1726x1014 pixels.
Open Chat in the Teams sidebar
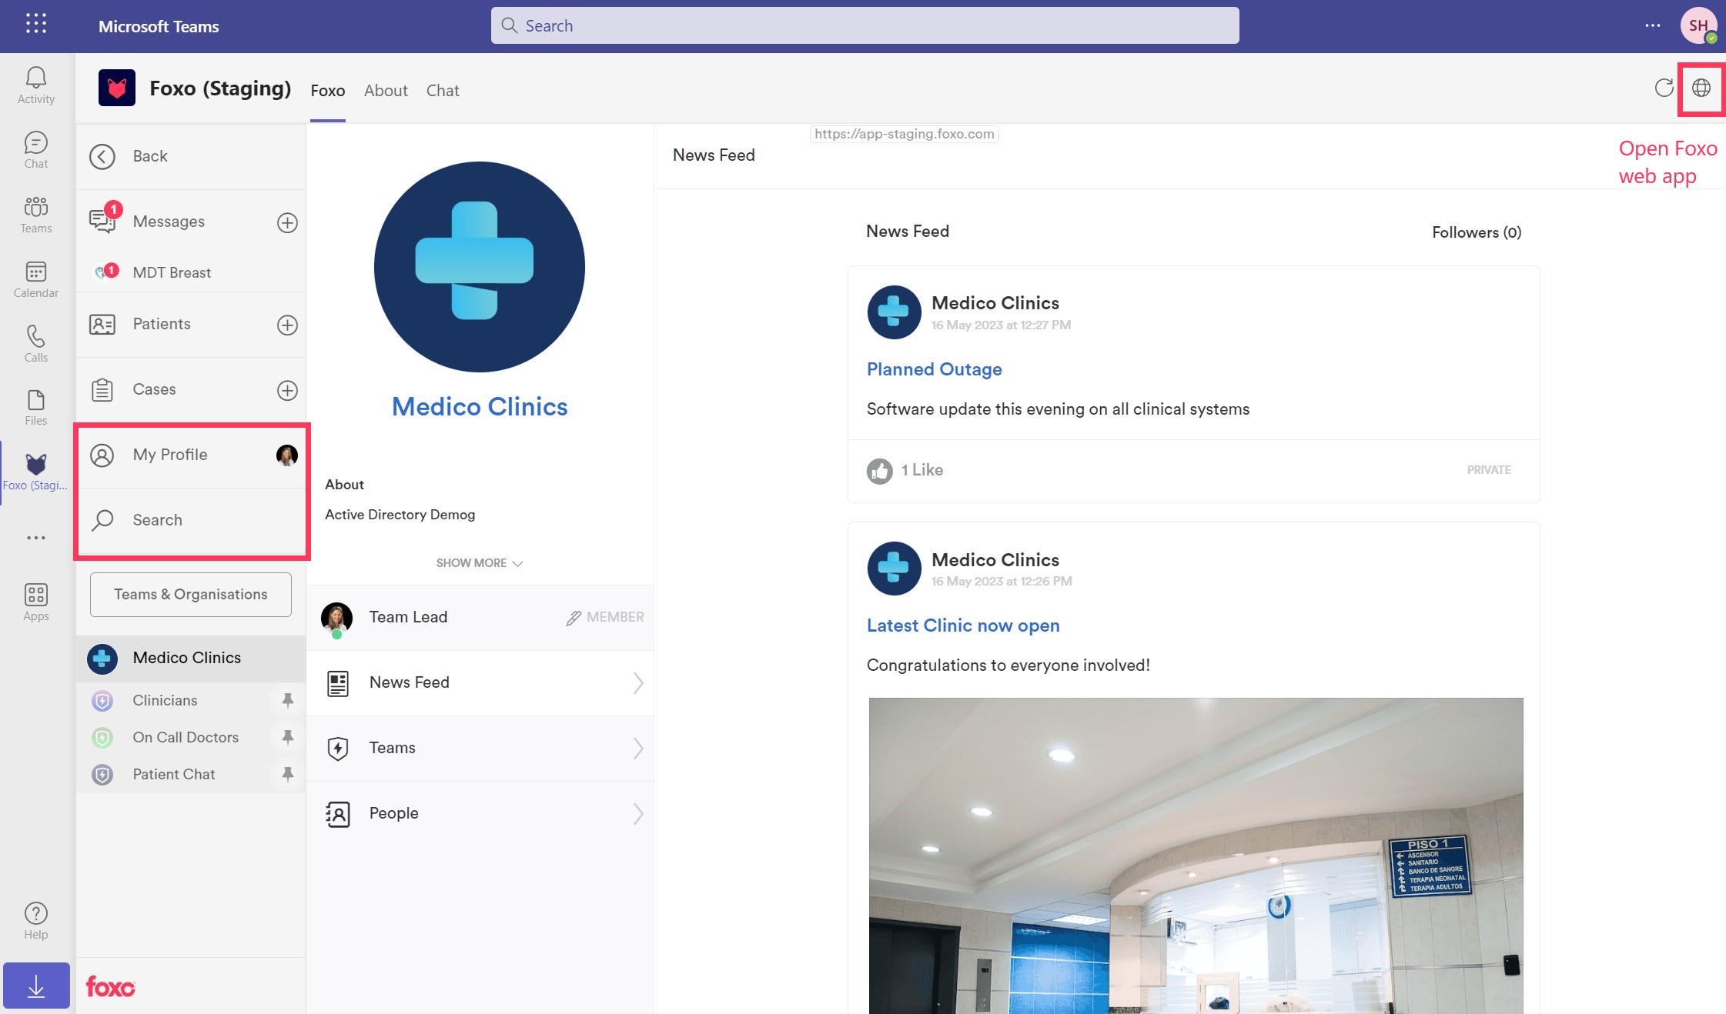36,149
